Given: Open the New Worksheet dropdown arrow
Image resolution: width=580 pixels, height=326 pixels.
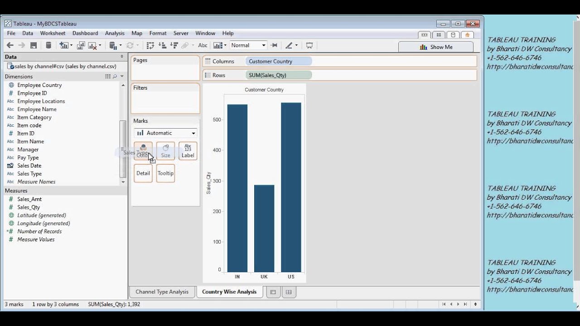Looking at the screenshot, I should (72, 45).
